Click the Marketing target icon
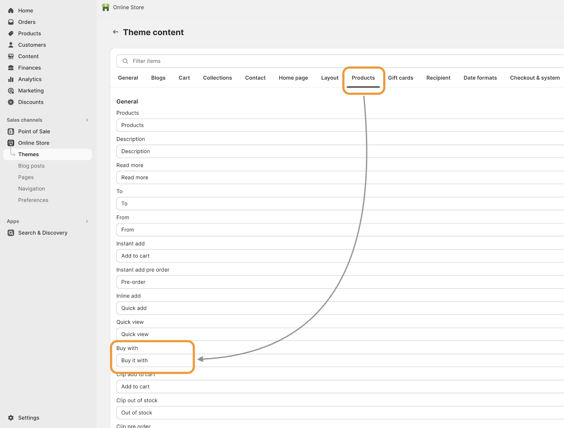Viewport: 564px width, 428px height. click(11, 91)
